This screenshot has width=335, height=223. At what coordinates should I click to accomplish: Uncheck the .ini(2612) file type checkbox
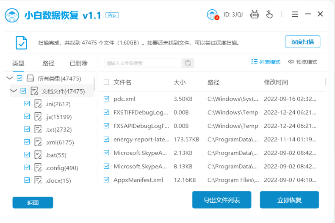(27, 104)
